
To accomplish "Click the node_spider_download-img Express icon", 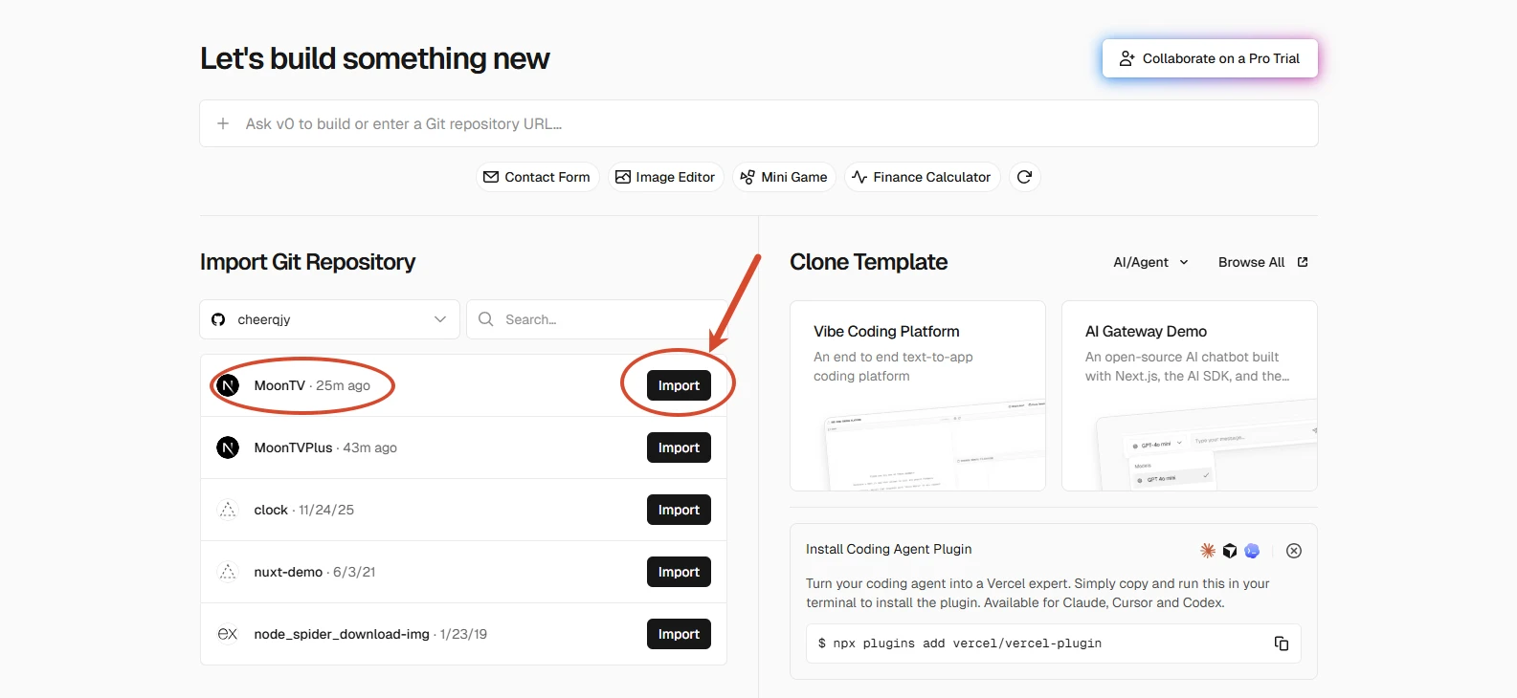I will pos(228,634).
